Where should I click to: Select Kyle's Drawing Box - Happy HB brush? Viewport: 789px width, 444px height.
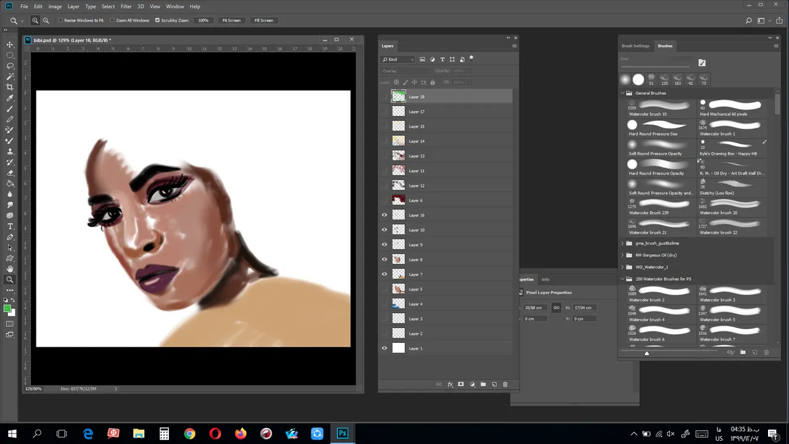coord(732,148)
